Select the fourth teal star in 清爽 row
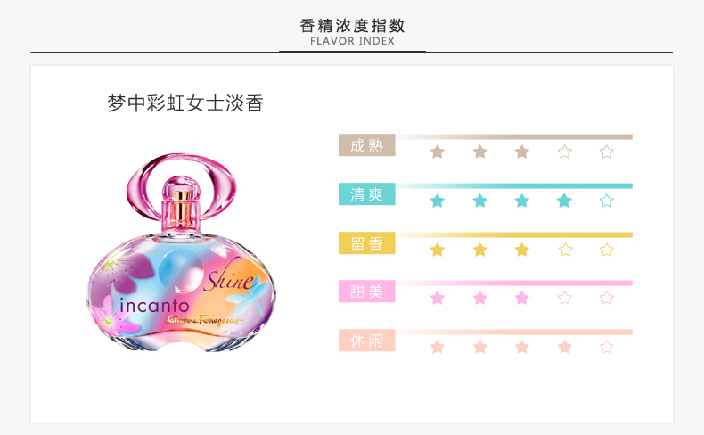The image size is (704, 435). point(564,201)
